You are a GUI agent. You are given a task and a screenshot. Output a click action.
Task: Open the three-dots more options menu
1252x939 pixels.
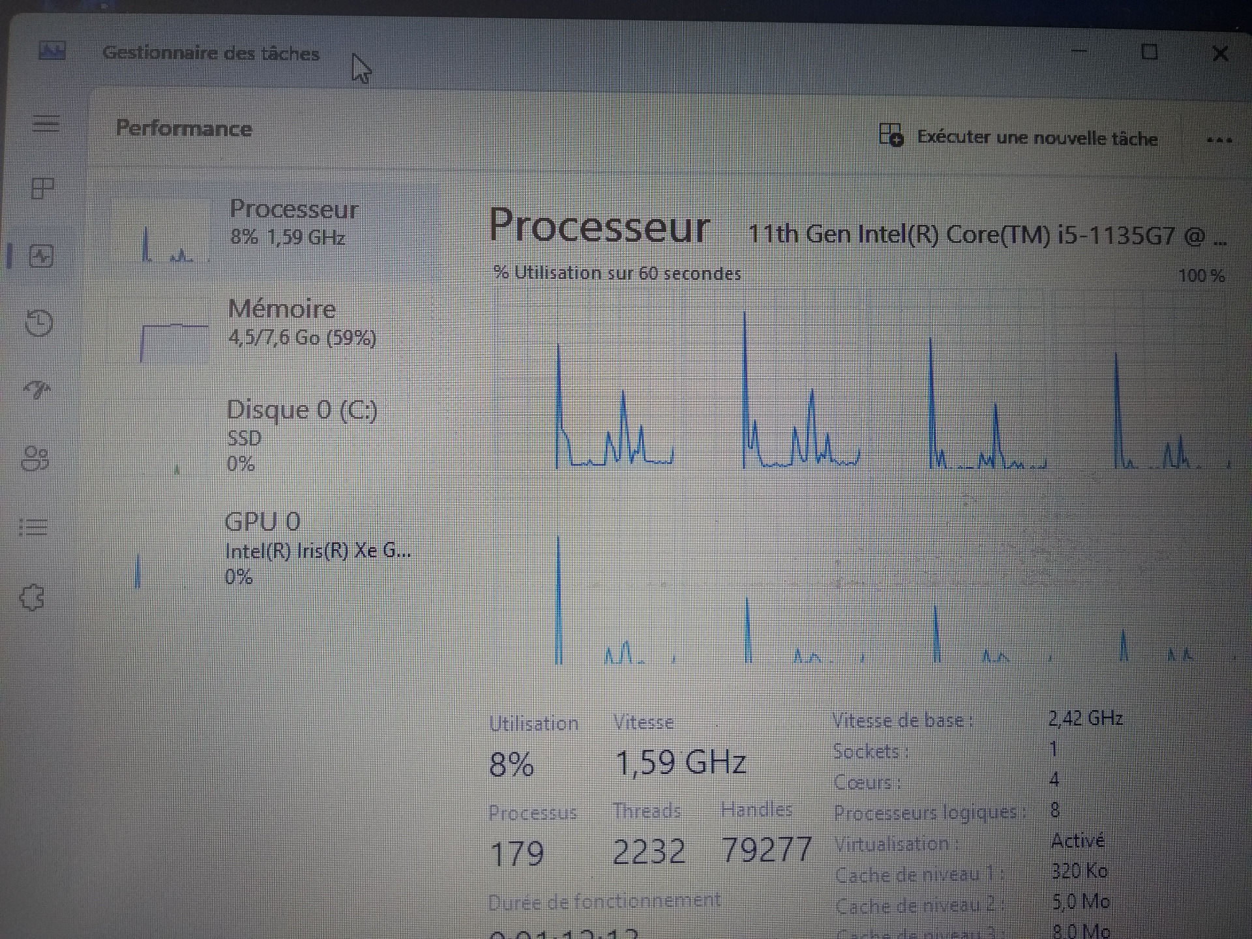pos(1219,140)
